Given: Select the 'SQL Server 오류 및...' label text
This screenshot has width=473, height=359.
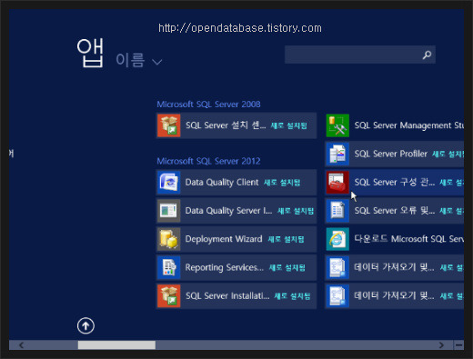Looking at the screenshot, I should click(x=395, y=211).
